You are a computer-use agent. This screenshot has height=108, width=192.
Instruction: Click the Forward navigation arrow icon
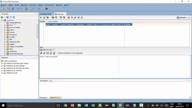[32, 9]
